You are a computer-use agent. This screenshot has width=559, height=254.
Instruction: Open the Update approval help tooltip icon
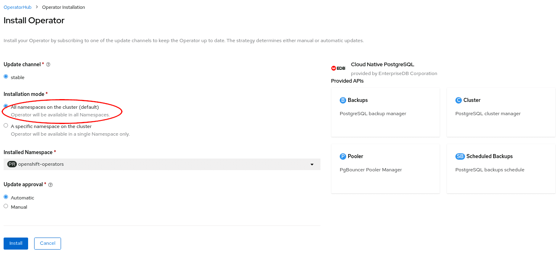pos(50,185)
